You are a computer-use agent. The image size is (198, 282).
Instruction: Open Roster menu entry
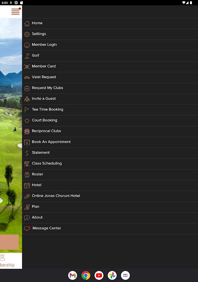tap(110, 174)
